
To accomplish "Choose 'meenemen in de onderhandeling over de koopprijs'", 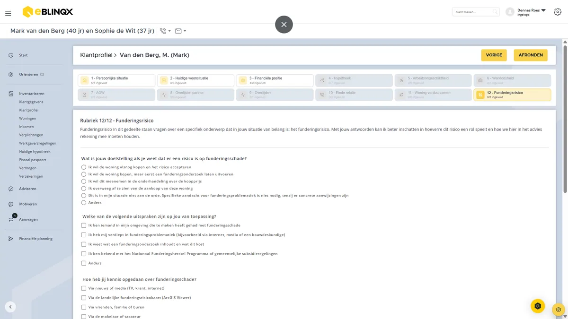I will (x=84, y=181).
